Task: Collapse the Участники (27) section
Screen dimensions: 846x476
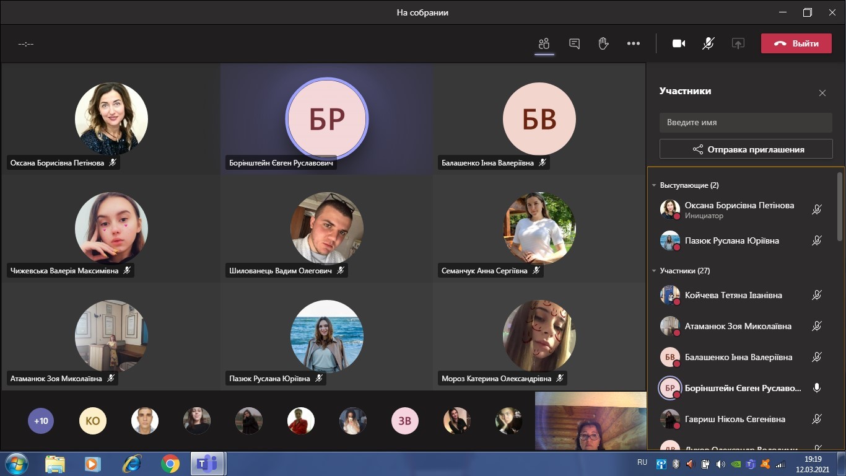Action: 654,271
